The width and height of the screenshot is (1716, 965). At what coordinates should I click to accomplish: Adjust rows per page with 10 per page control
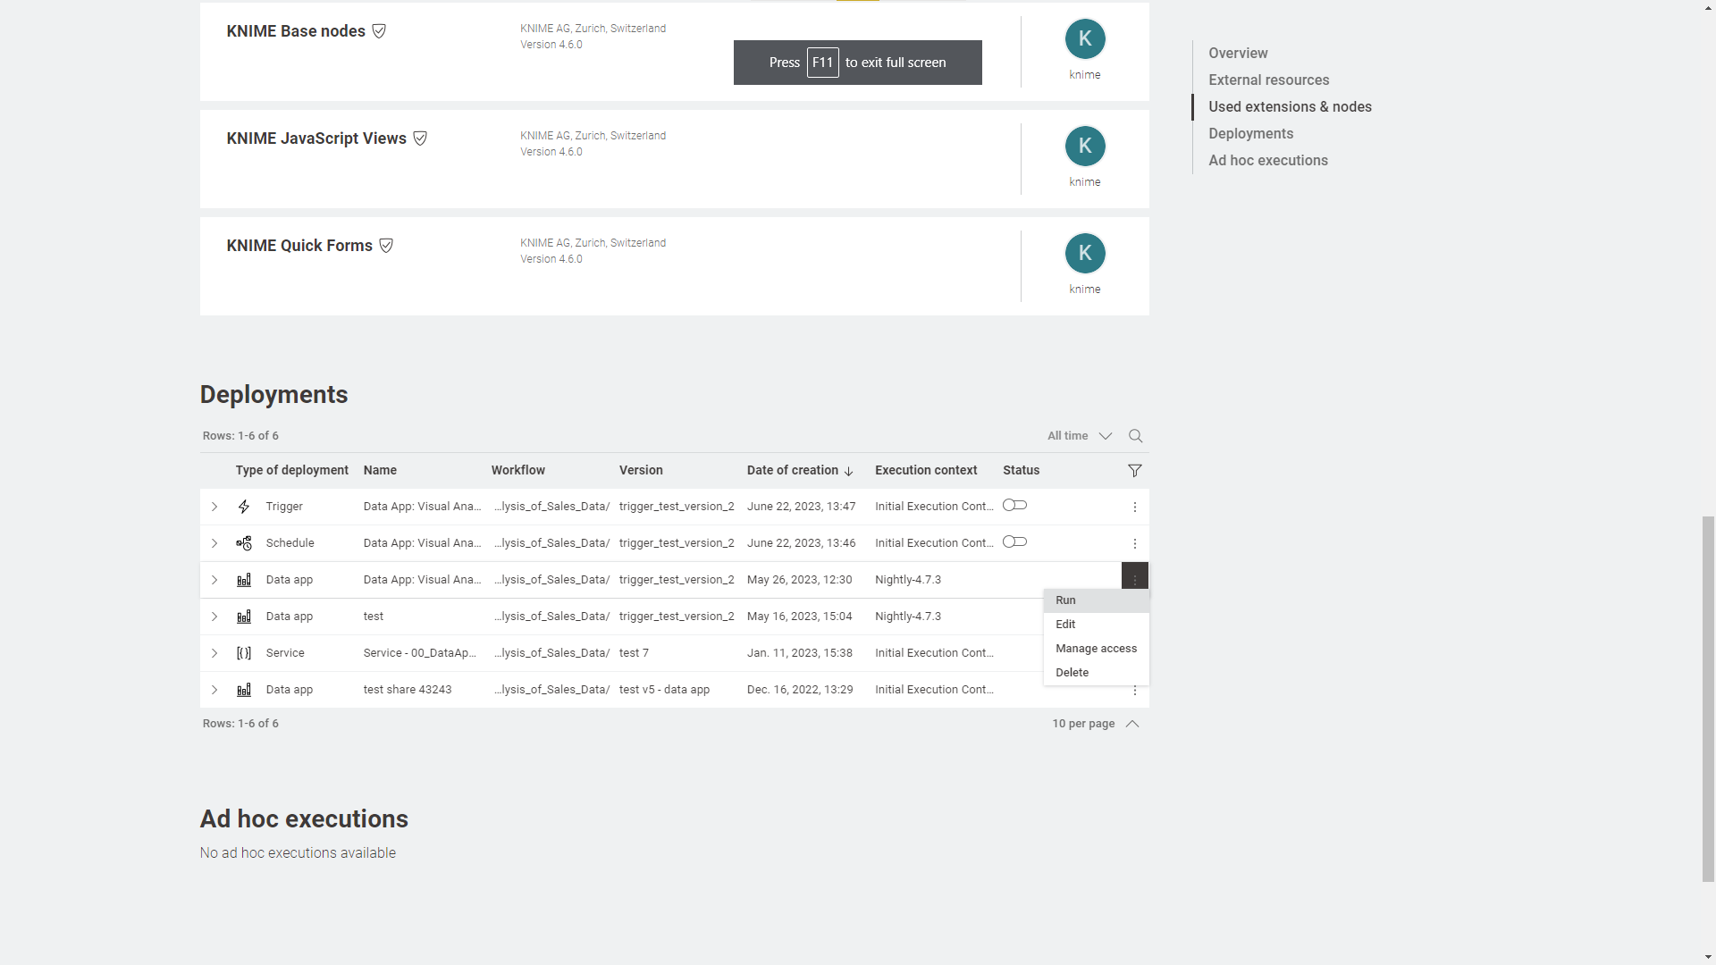tap(1092, 724)
